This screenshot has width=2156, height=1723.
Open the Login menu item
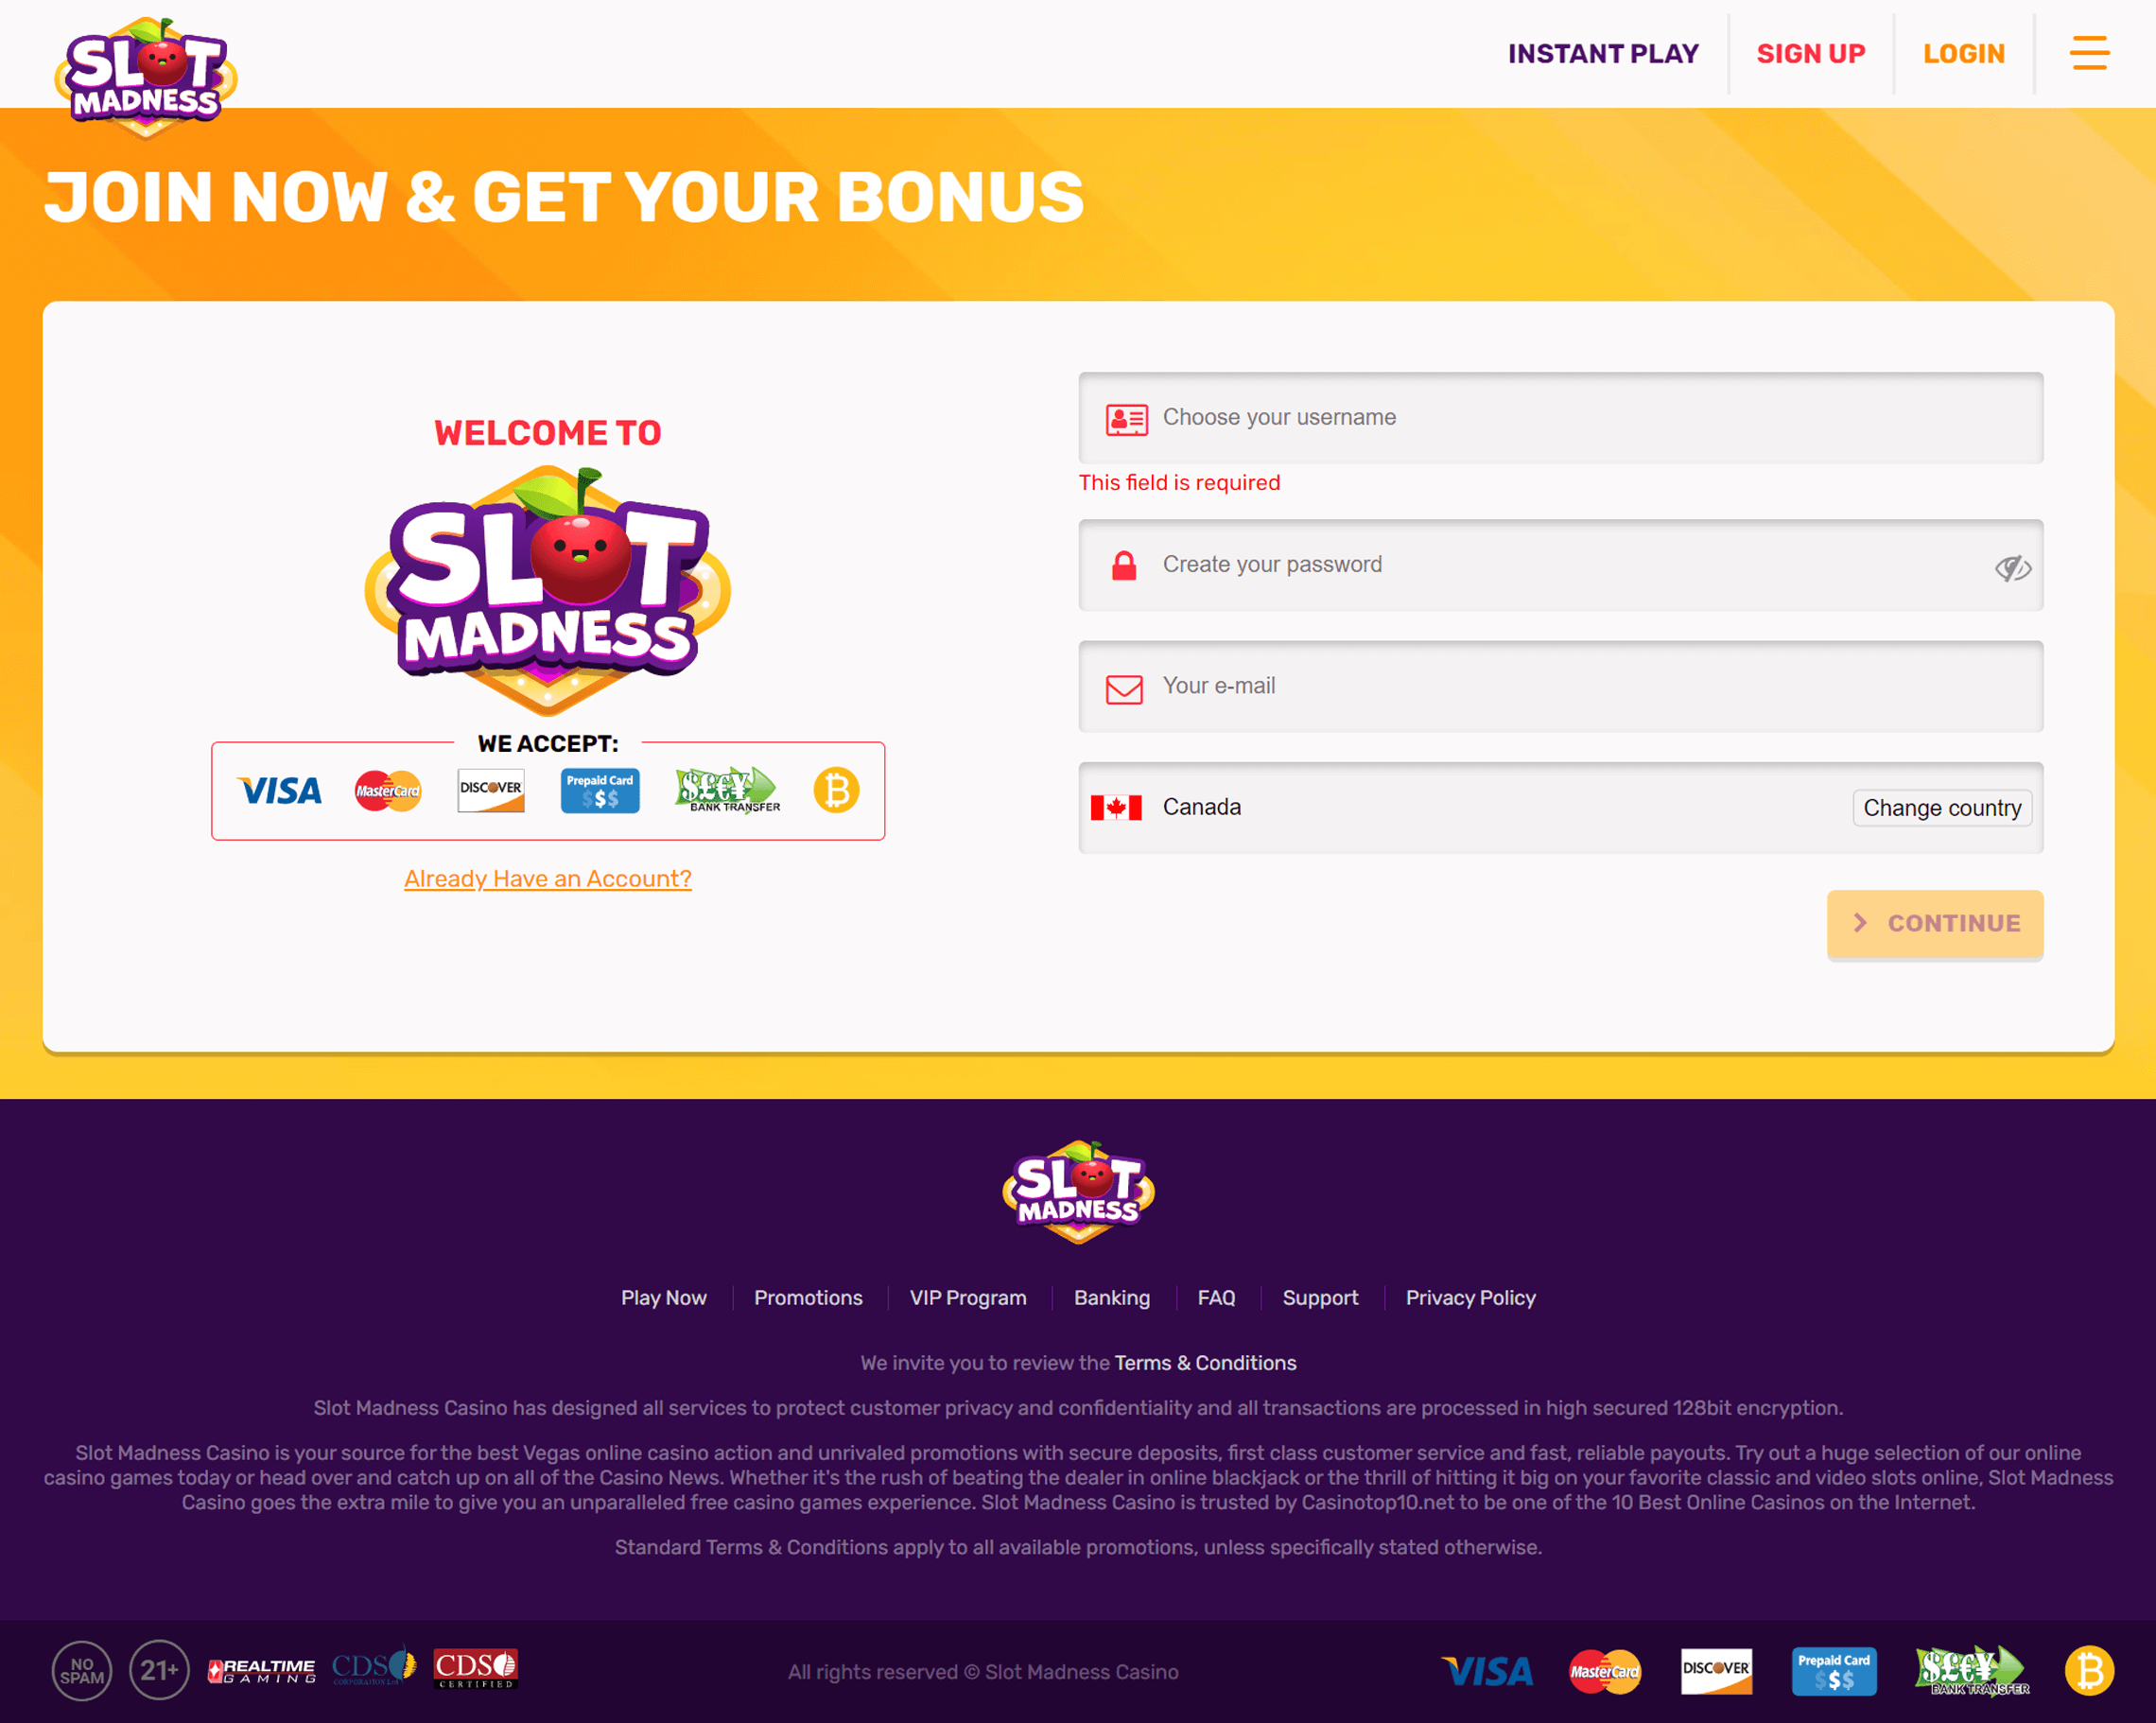coord(1964,54)
